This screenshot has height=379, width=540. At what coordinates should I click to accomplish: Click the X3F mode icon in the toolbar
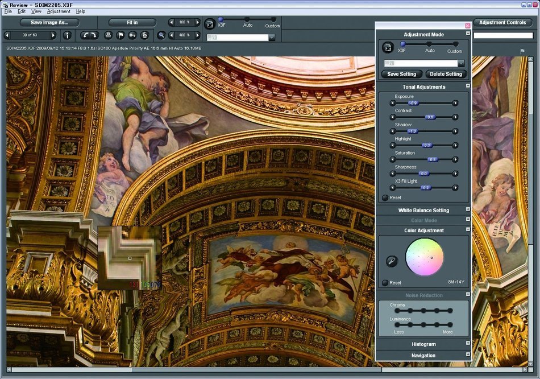point(209,24)
